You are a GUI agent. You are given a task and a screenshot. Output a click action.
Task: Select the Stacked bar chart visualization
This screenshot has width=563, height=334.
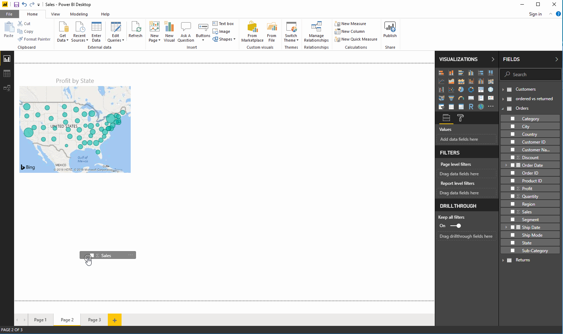pos(441,73)
